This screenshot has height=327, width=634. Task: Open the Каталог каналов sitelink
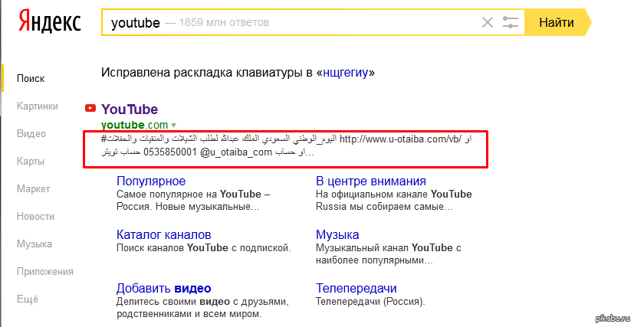tap(164, 234)
